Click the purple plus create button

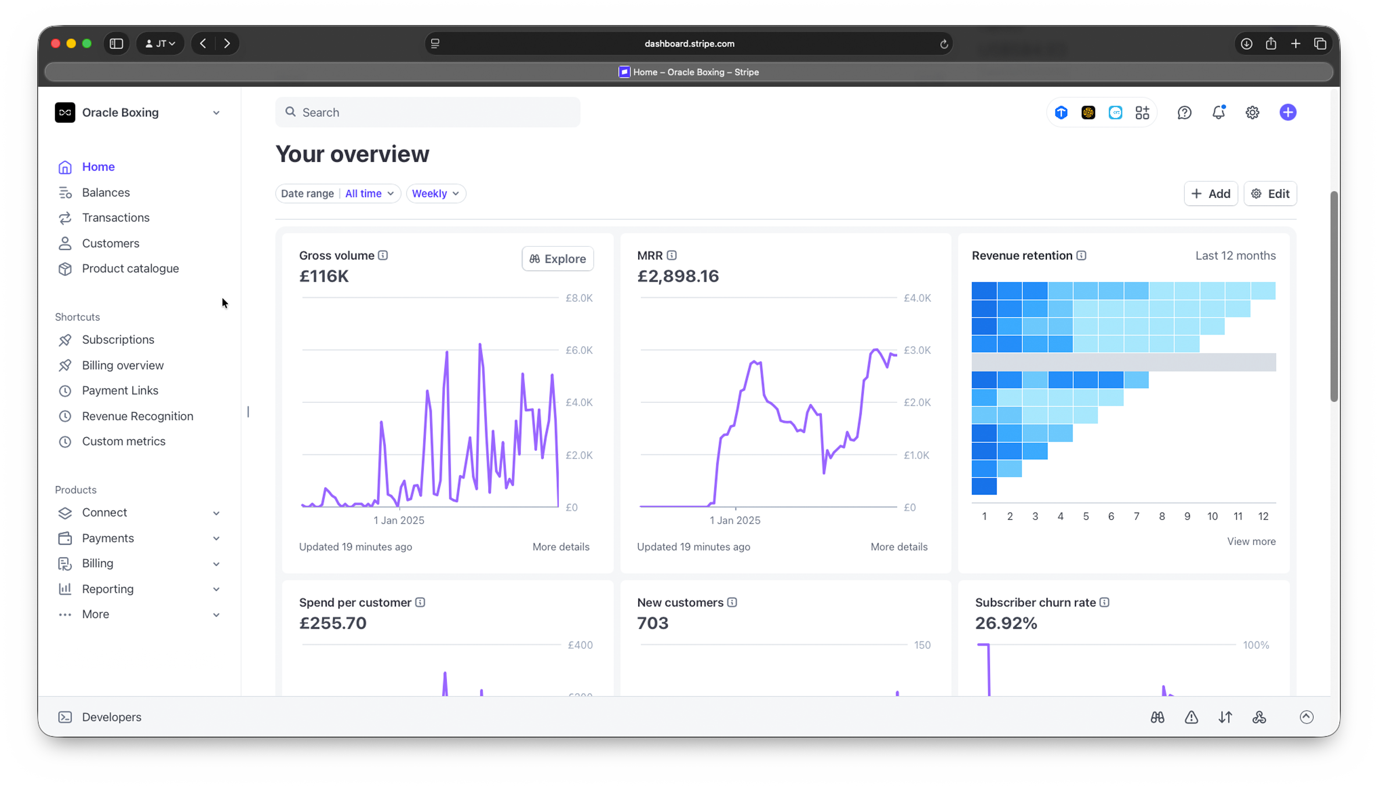pos(1288,112)
